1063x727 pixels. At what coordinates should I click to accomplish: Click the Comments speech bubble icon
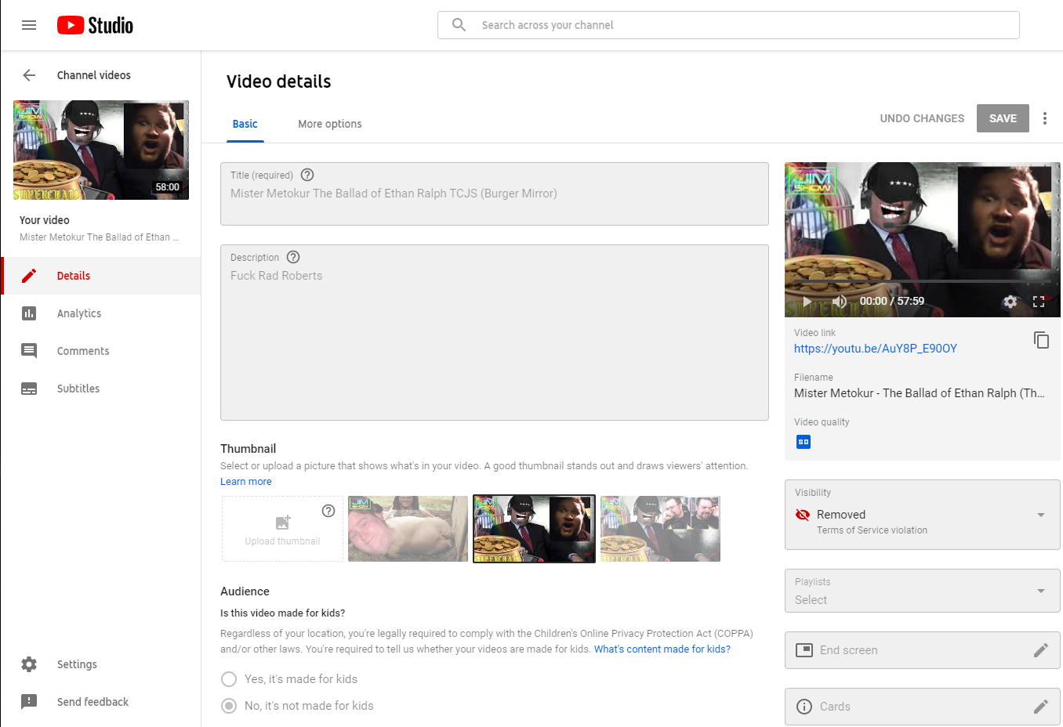[29, 351]
